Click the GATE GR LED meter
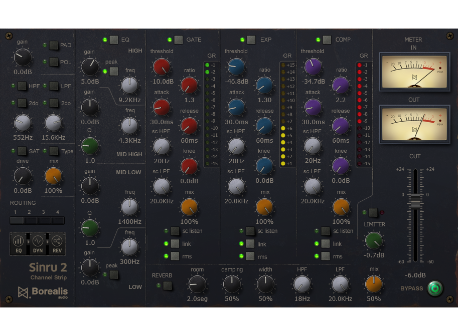The height and width of the screenshot is (336, 458). (x=211, y=114)
